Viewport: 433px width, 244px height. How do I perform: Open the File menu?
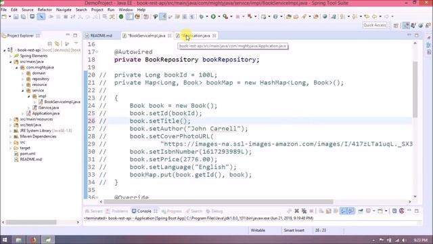pyautogui.click(x=4, y=9)
